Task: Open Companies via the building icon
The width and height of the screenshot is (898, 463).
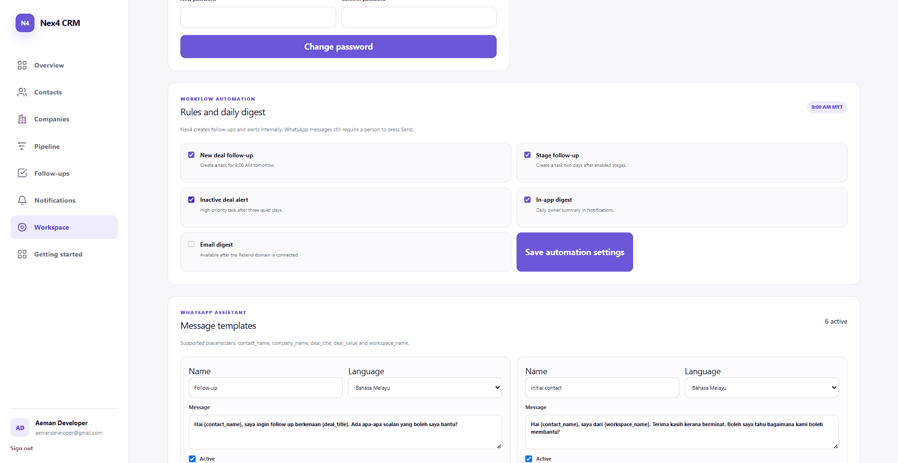Action: tap(22, 119)
